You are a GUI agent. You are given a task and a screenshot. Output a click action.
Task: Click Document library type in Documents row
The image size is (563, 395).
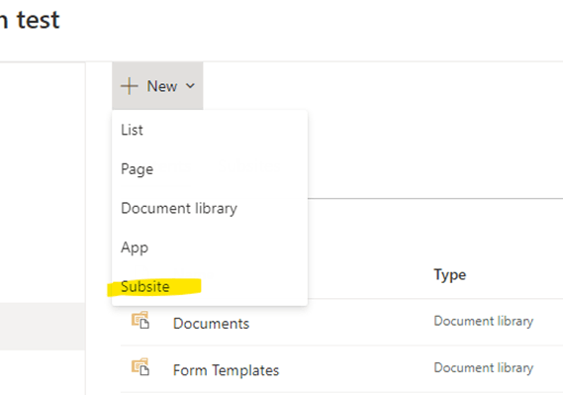click(x=483, y=321)
